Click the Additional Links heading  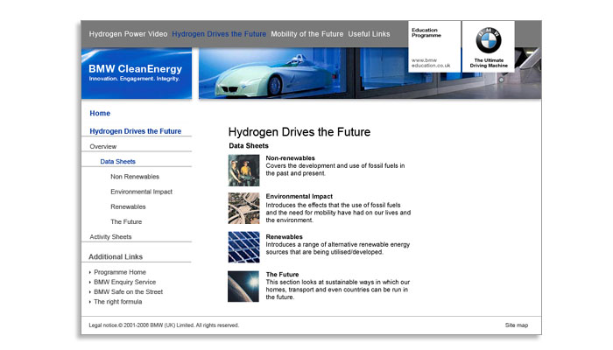pos(116,256)
